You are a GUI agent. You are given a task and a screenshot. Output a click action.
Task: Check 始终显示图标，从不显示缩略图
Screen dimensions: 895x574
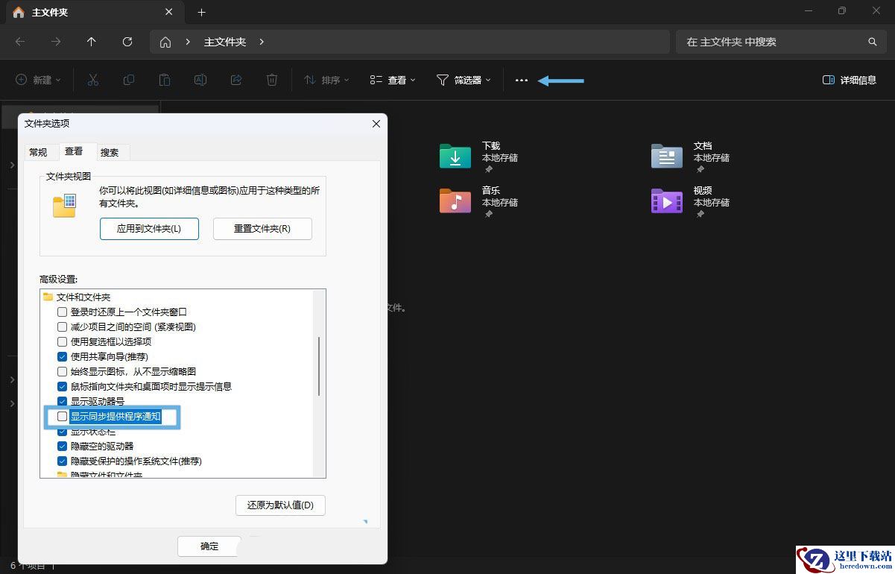point(63,371)
